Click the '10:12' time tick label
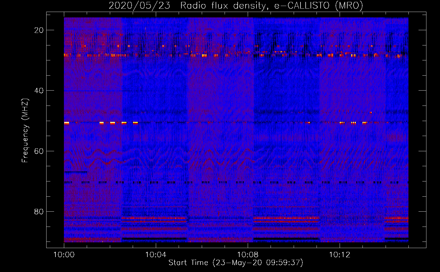 click(339, 255)
